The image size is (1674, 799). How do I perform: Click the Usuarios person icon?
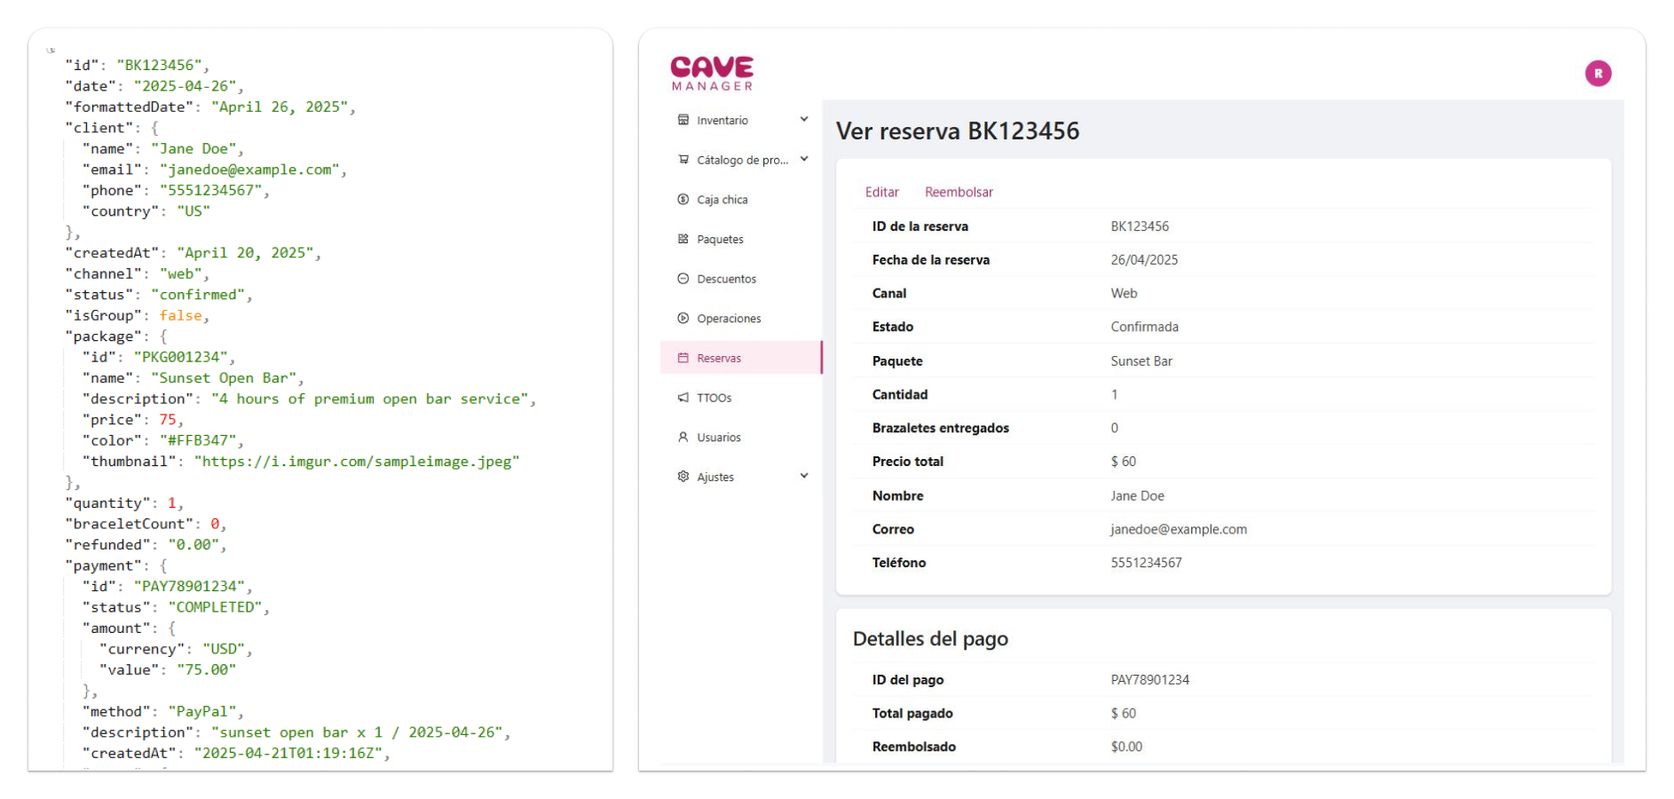(683, 437)
